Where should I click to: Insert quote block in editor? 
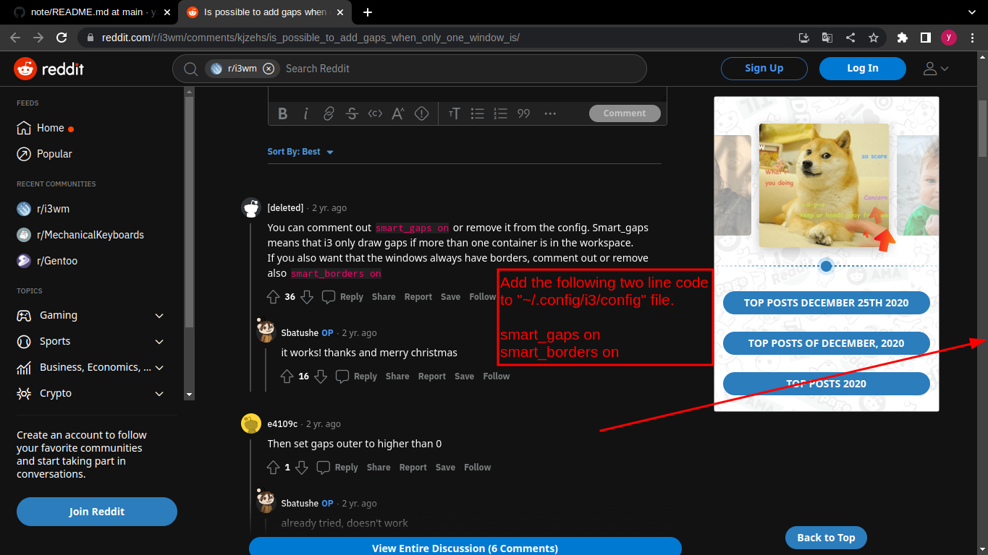click(524, 113)
